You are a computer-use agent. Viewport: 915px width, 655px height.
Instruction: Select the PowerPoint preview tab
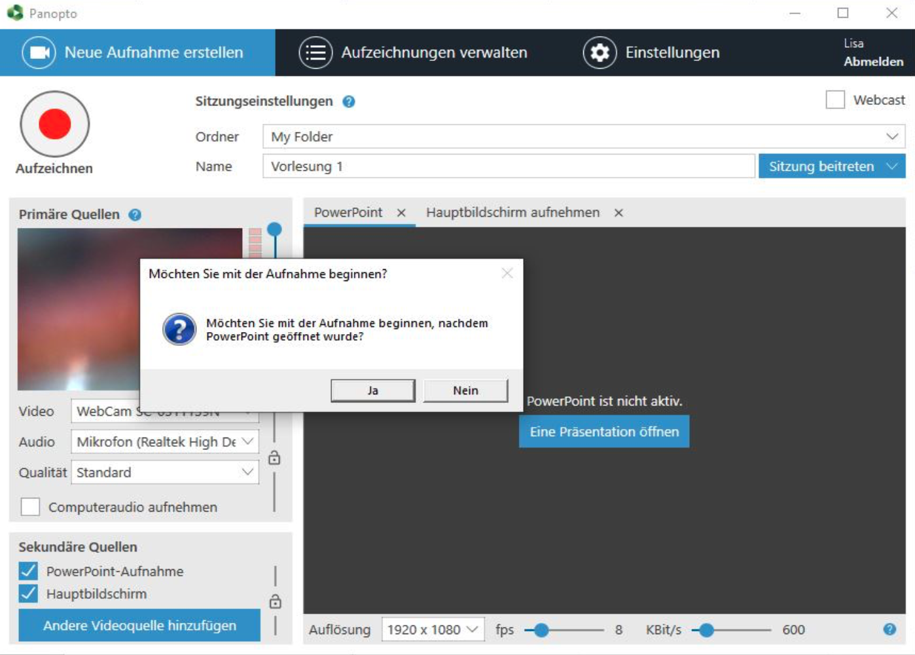[348, 213]
